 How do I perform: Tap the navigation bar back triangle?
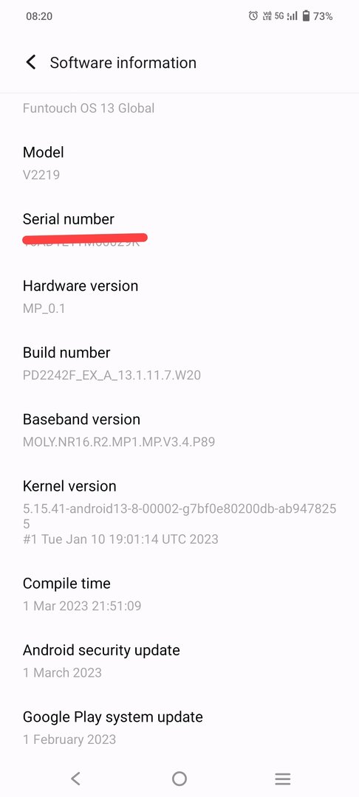76,779
